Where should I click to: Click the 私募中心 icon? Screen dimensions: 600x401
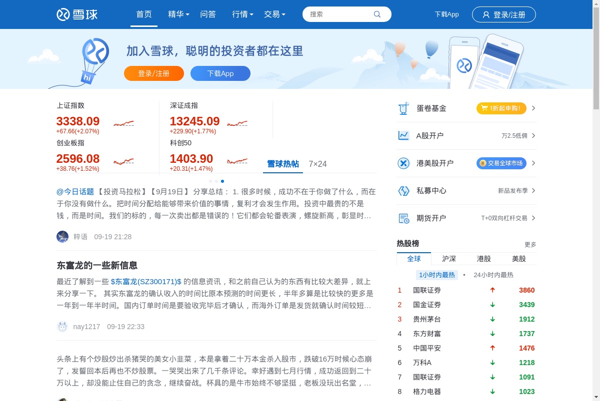(x=403, y=191)
